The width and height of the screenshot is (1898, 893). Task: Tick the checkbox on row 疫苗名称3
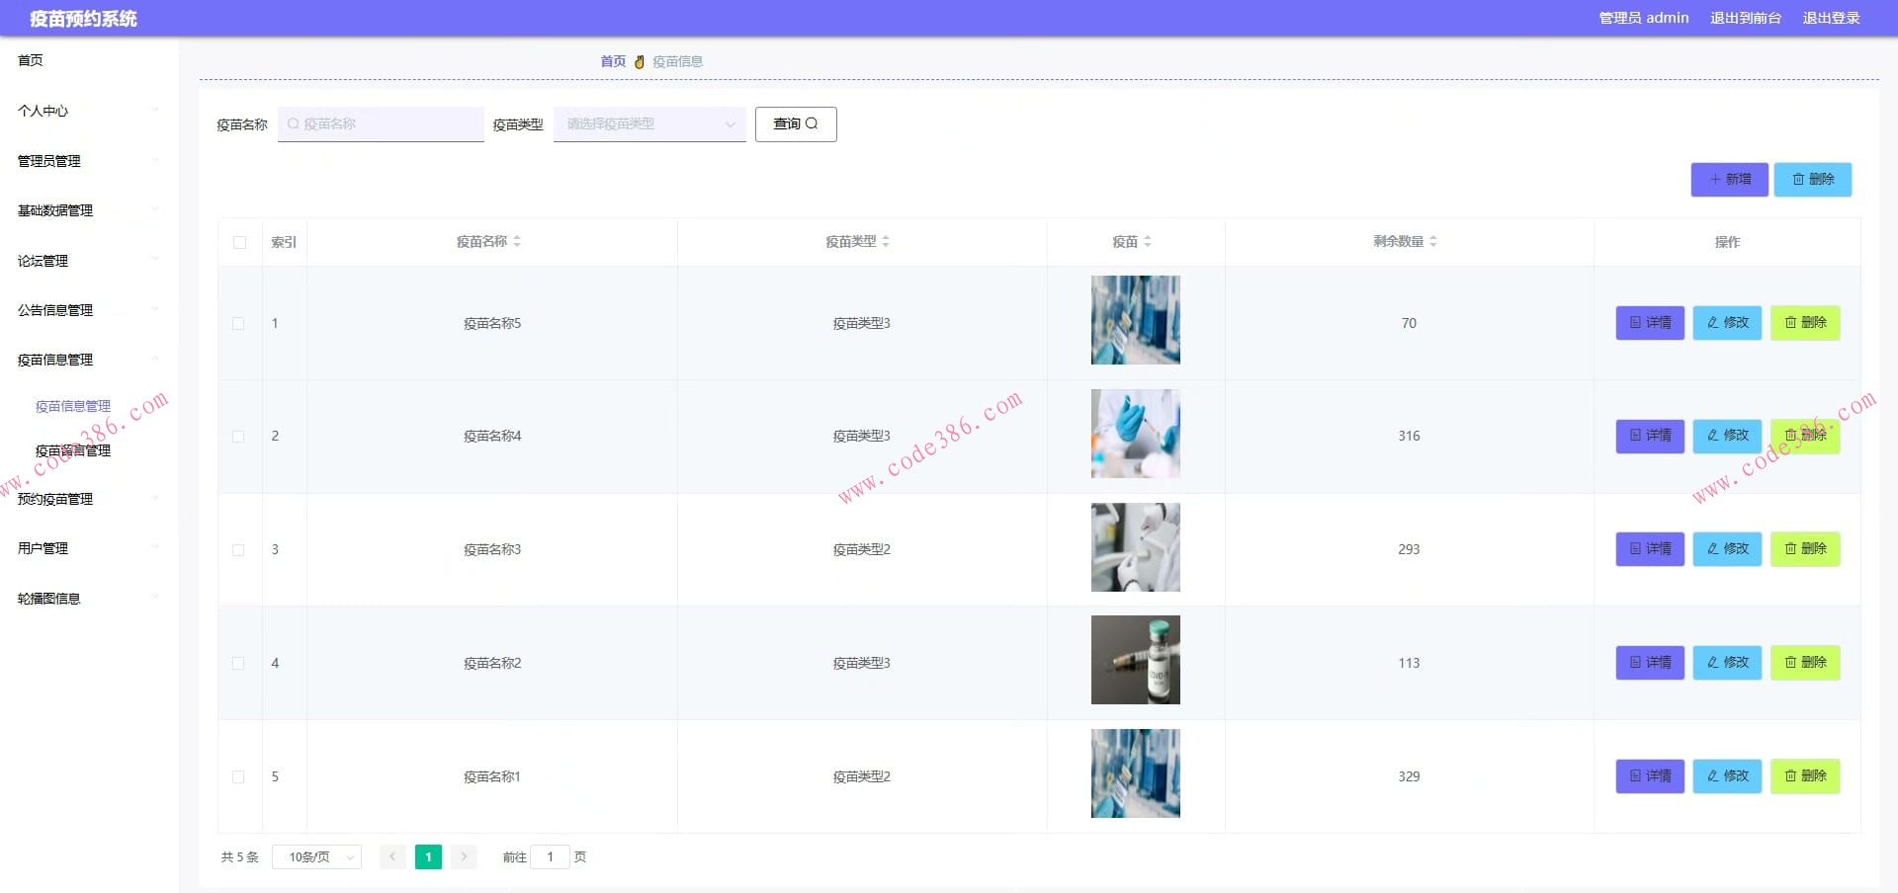coord(238,549)
